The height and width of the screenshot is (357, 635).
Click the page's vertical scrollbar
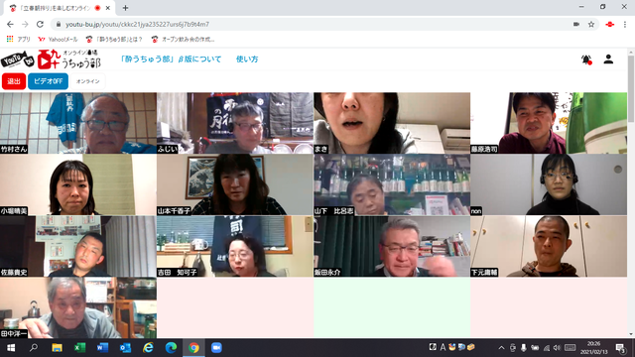(631, 89)
